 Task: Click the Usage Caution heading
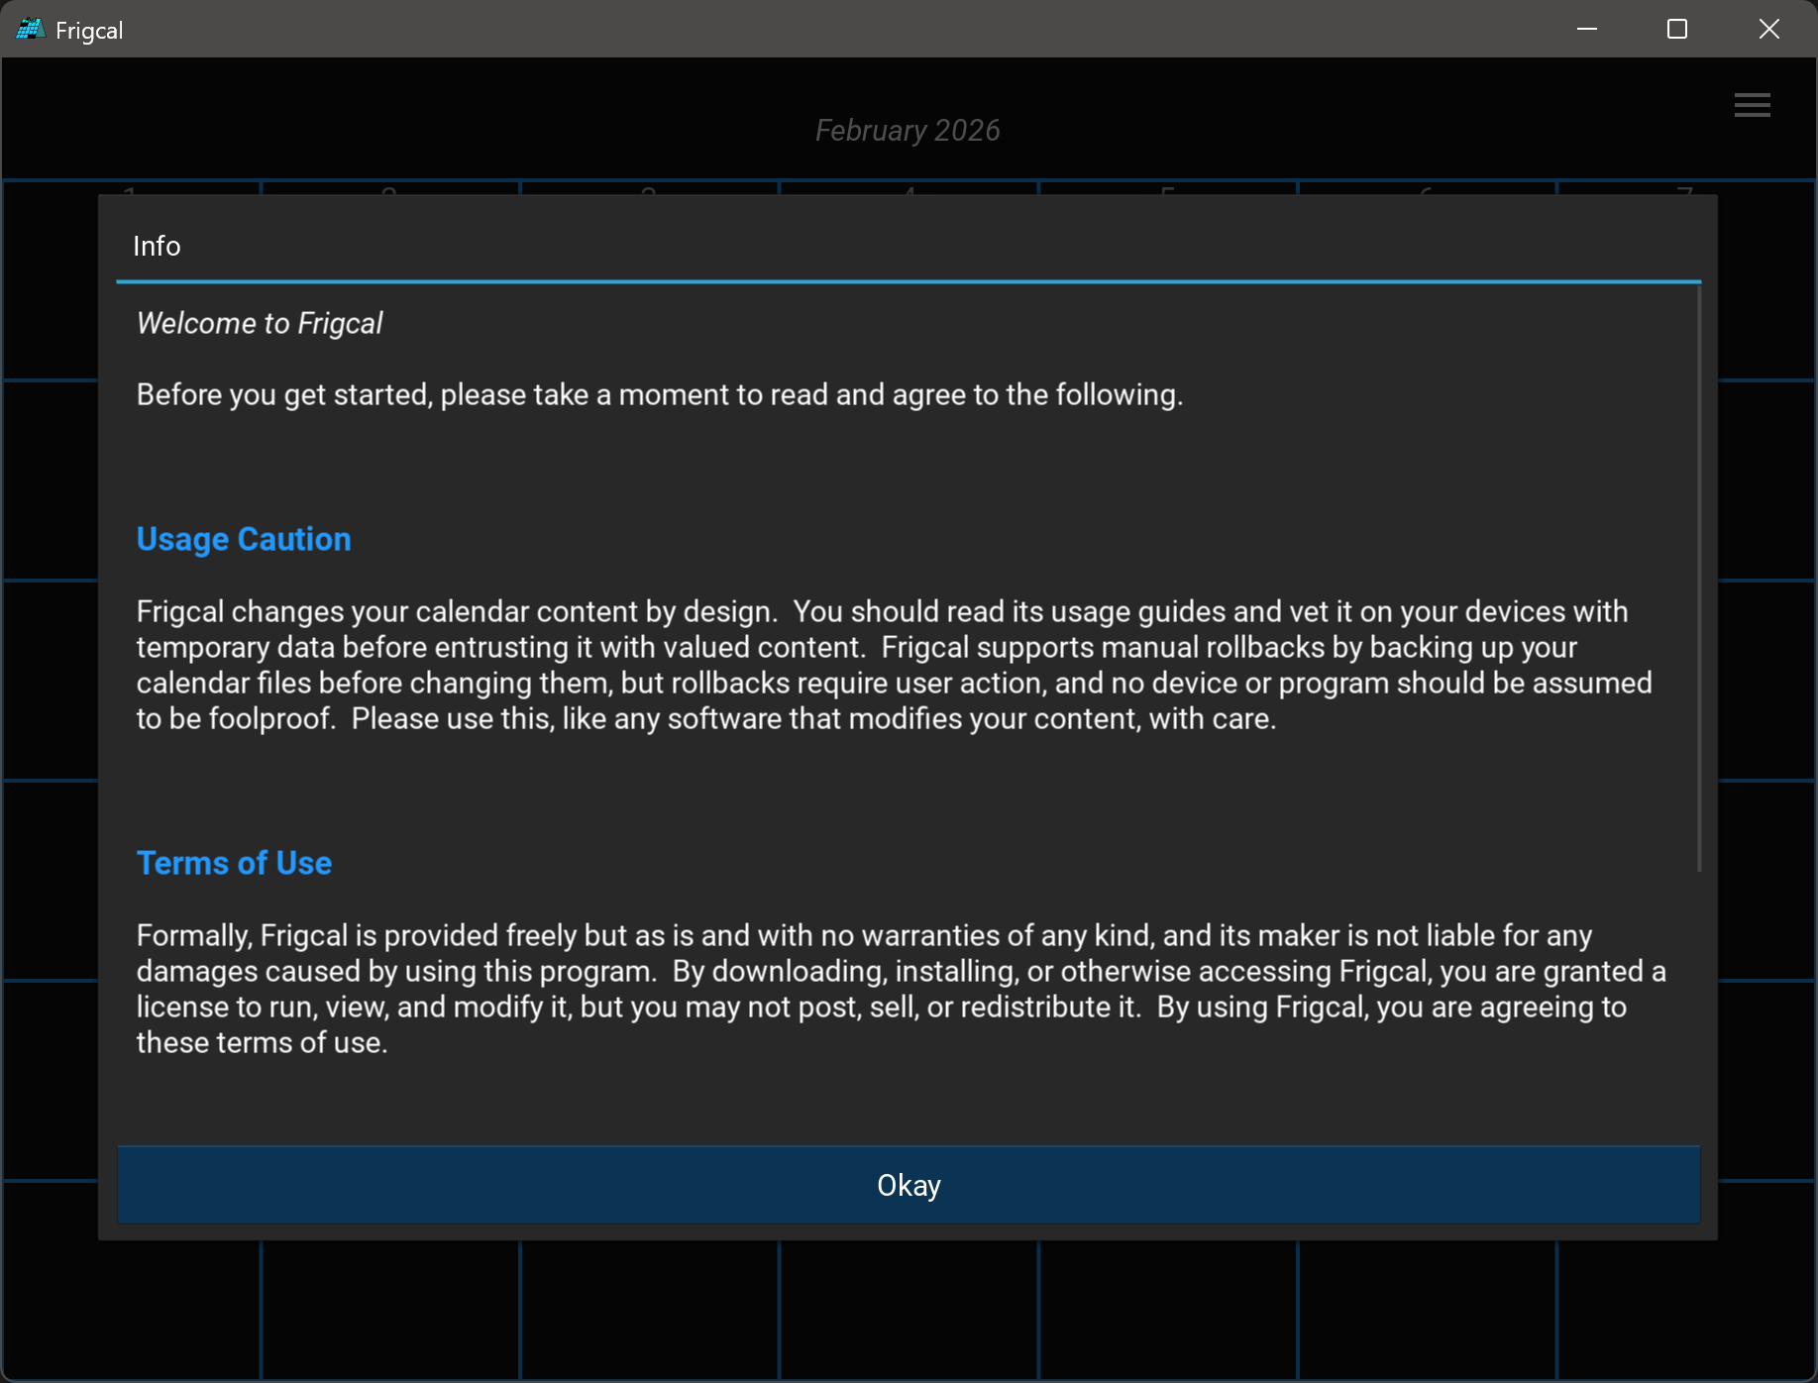click(x=244, y=539)
